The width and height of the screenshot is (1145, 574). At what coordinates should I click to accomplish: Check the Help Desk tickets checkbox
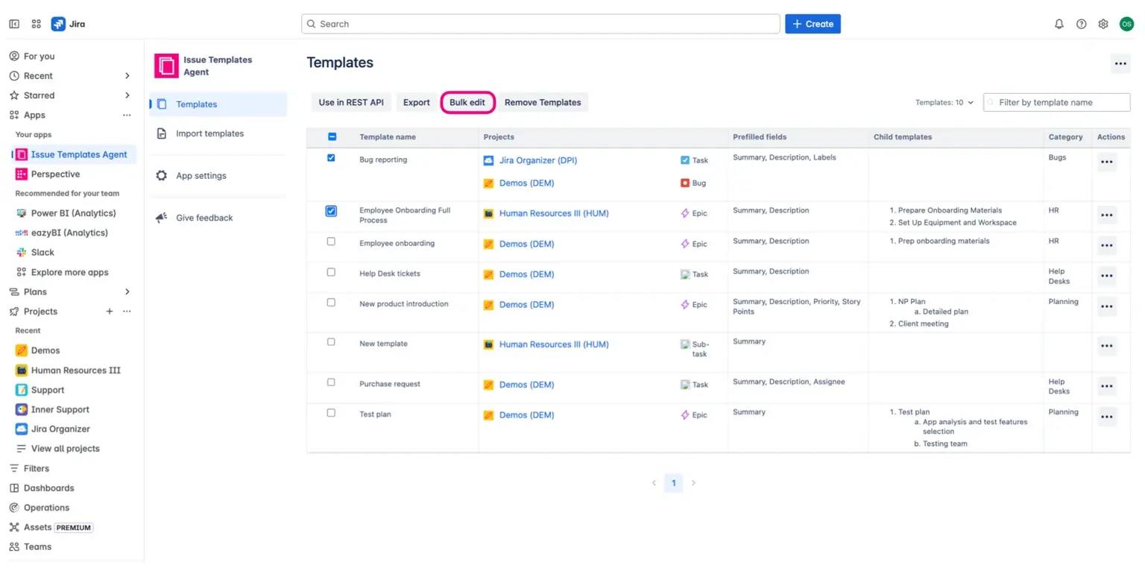click(x=331, y=272)
